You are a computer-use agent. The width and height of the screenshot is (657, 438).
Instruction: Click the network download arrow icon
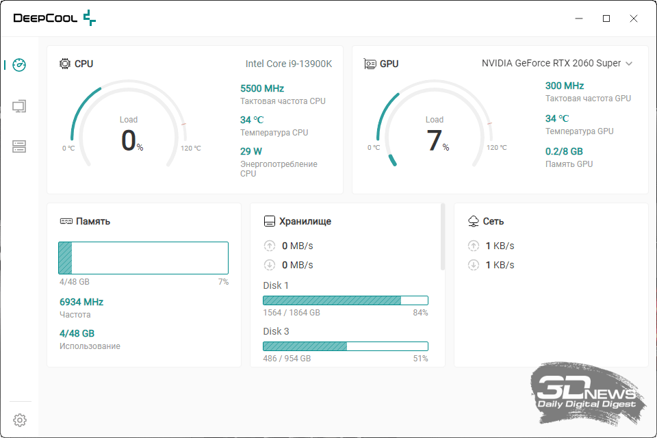pyautogui.click(x=473, y=265)
